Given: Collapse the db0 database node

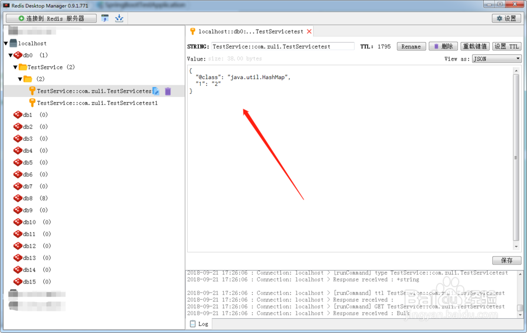Looking at the screenshot, I should (x=11, y=55).
